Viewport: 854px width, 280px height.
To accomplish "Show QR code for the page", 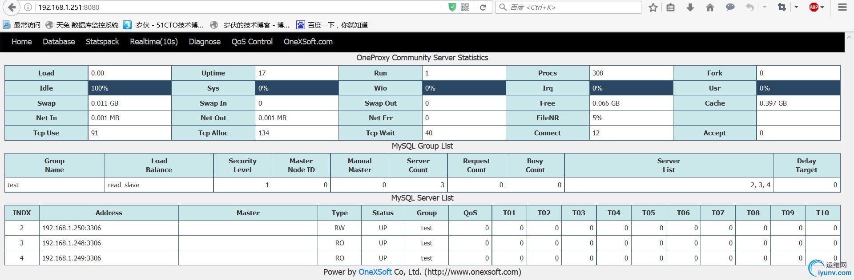I will 465,7.
